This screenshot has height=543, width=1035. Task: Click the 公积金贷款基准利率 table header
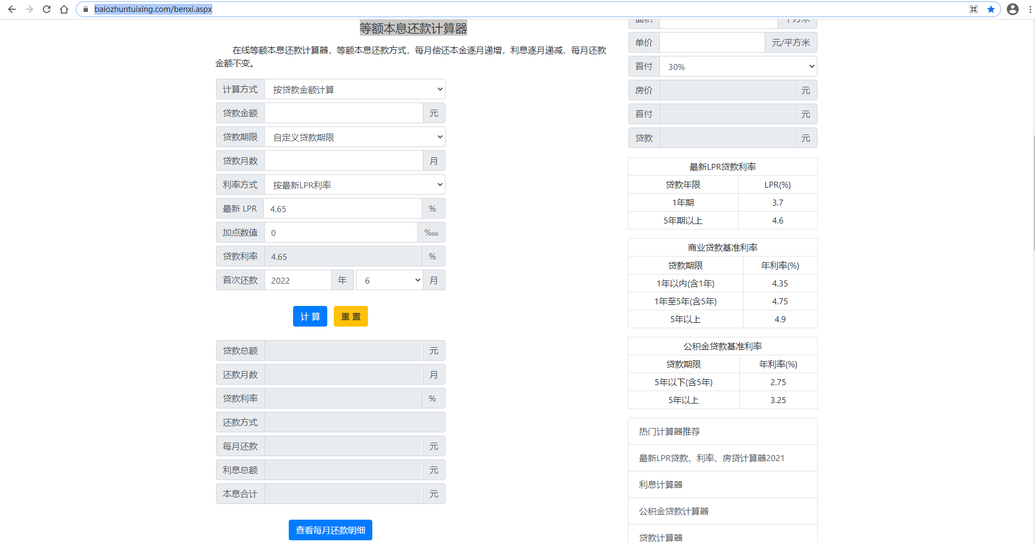pos(722,347)
